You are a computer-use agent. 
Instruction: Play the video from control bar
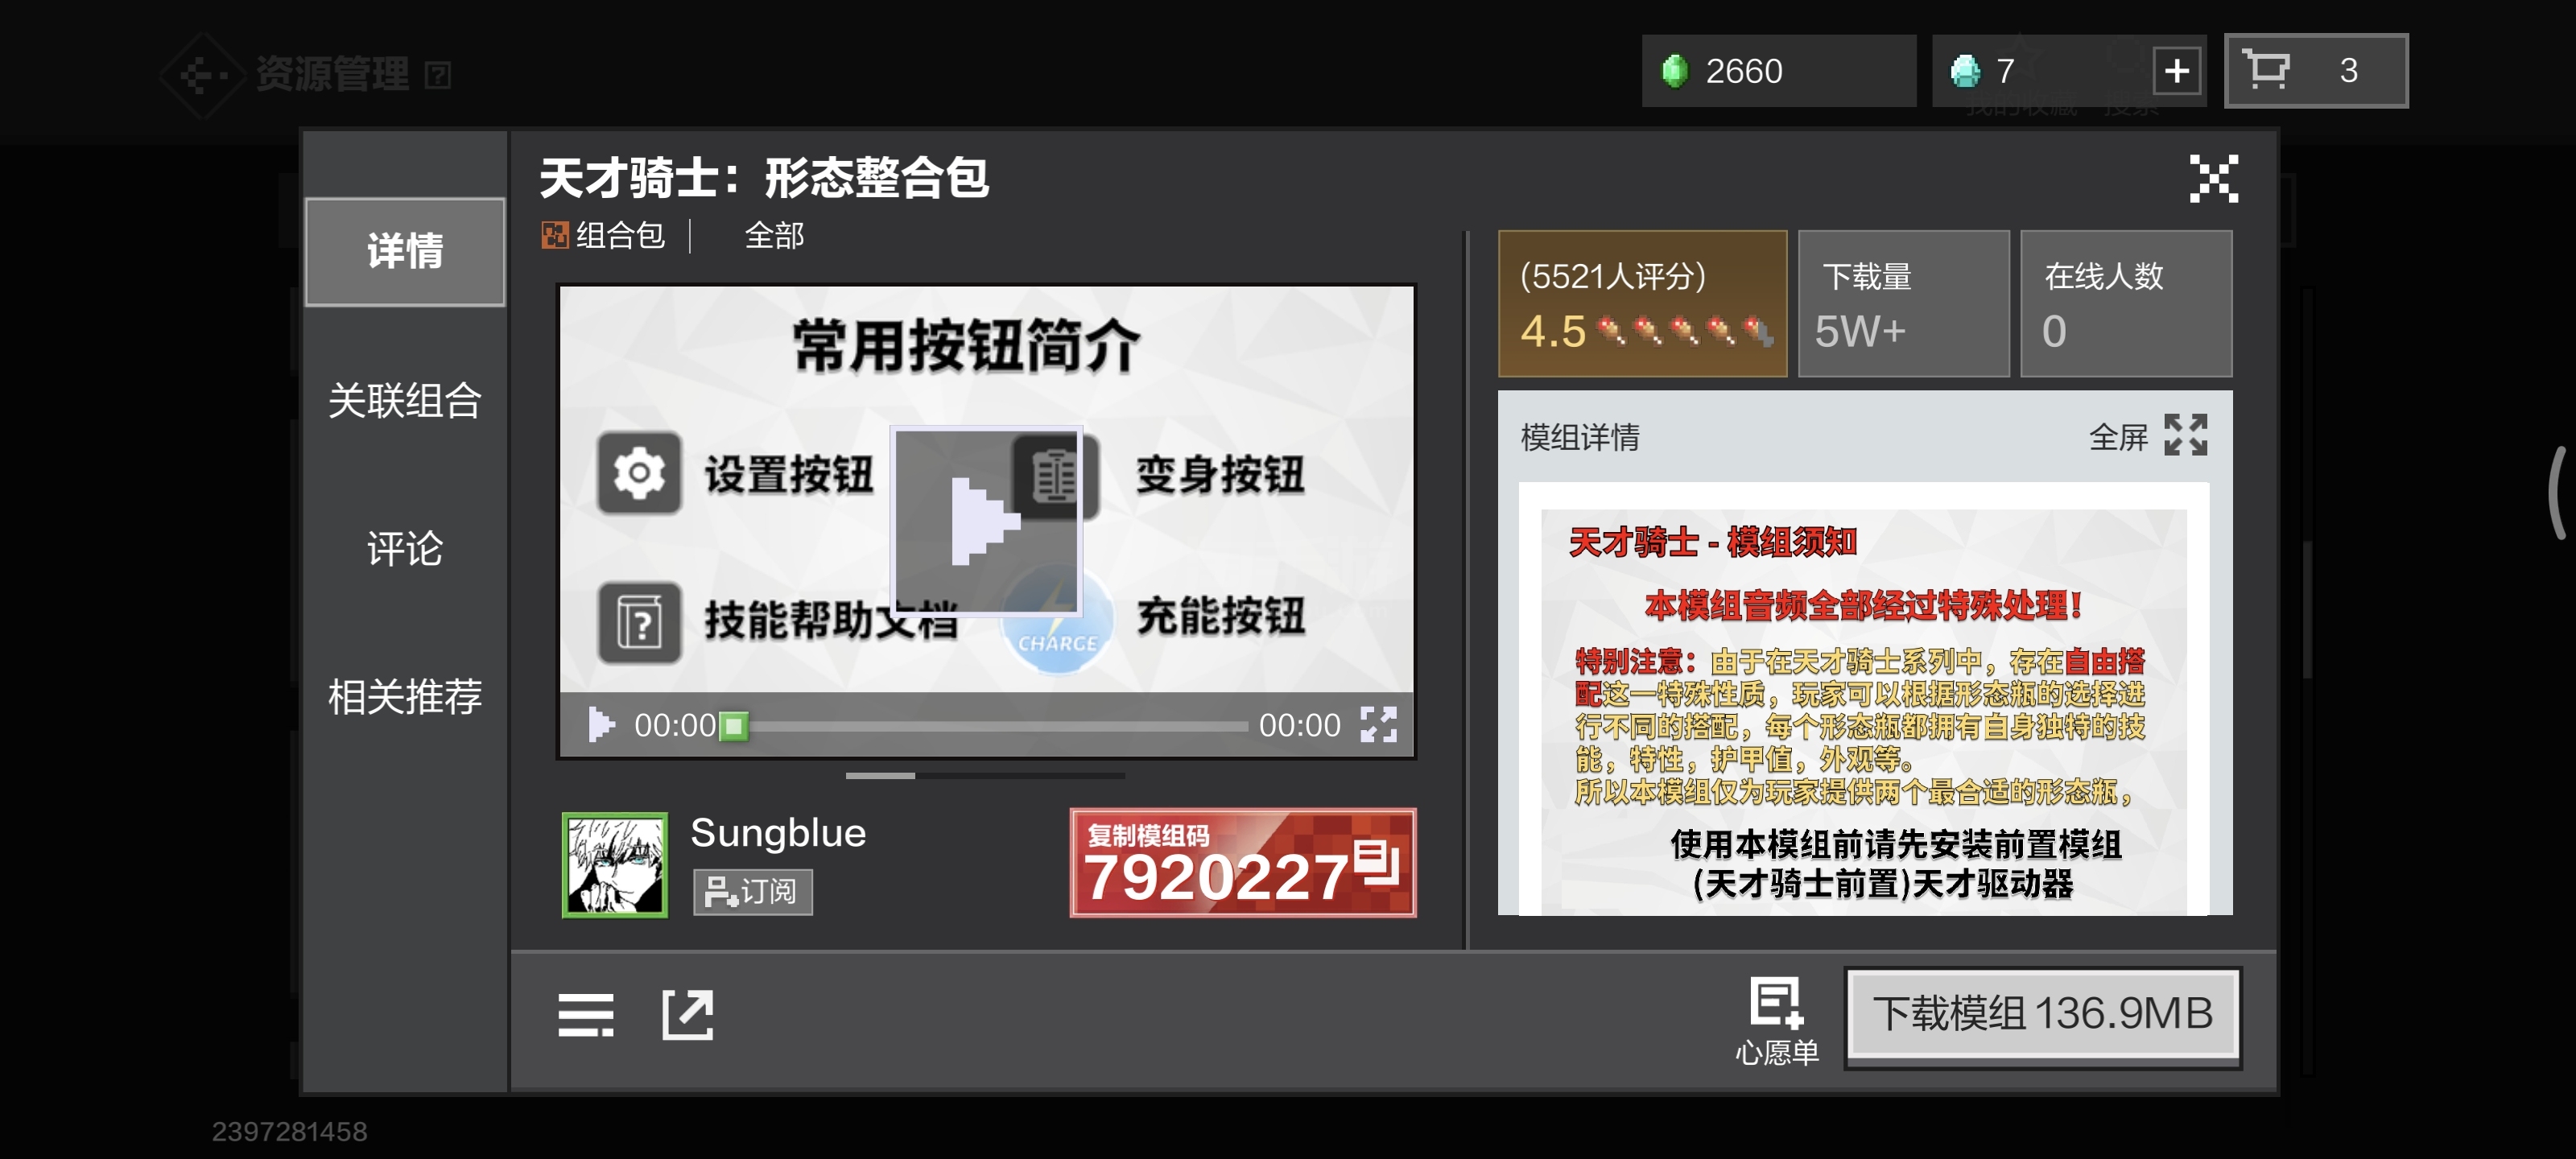tap(600, 724)
